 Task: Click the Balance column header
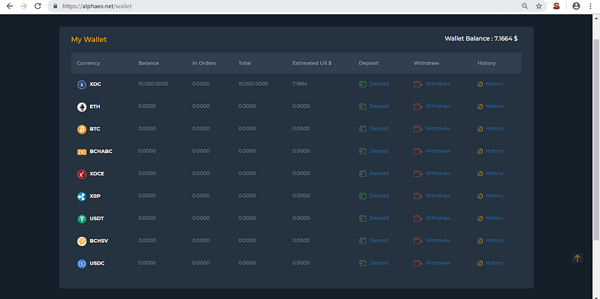tap(148, 63)
